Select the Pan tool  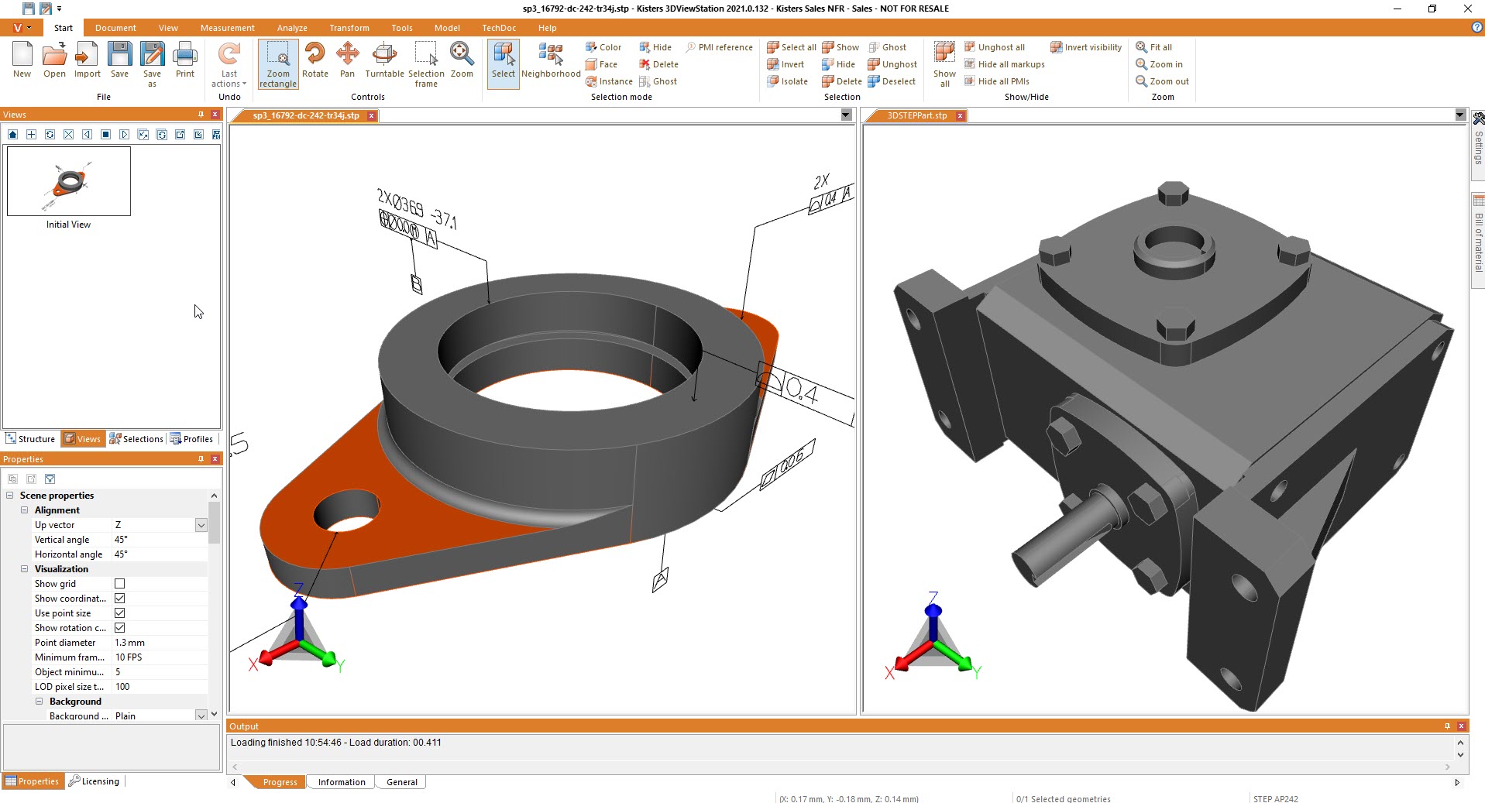click(347, 60)
